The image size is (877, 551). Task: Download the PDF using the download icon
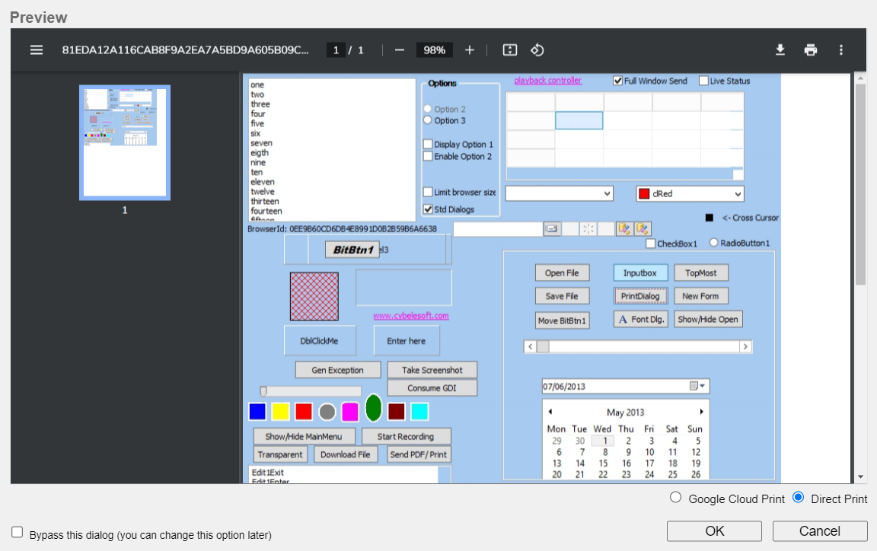pyautogui.click(x=780, y=49)
